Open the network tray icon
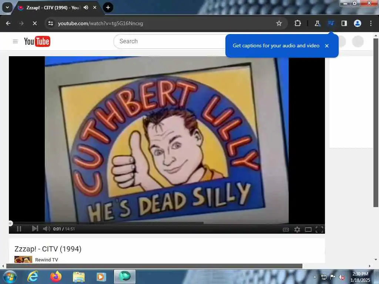379x284 pixels. tap(323, 277)
